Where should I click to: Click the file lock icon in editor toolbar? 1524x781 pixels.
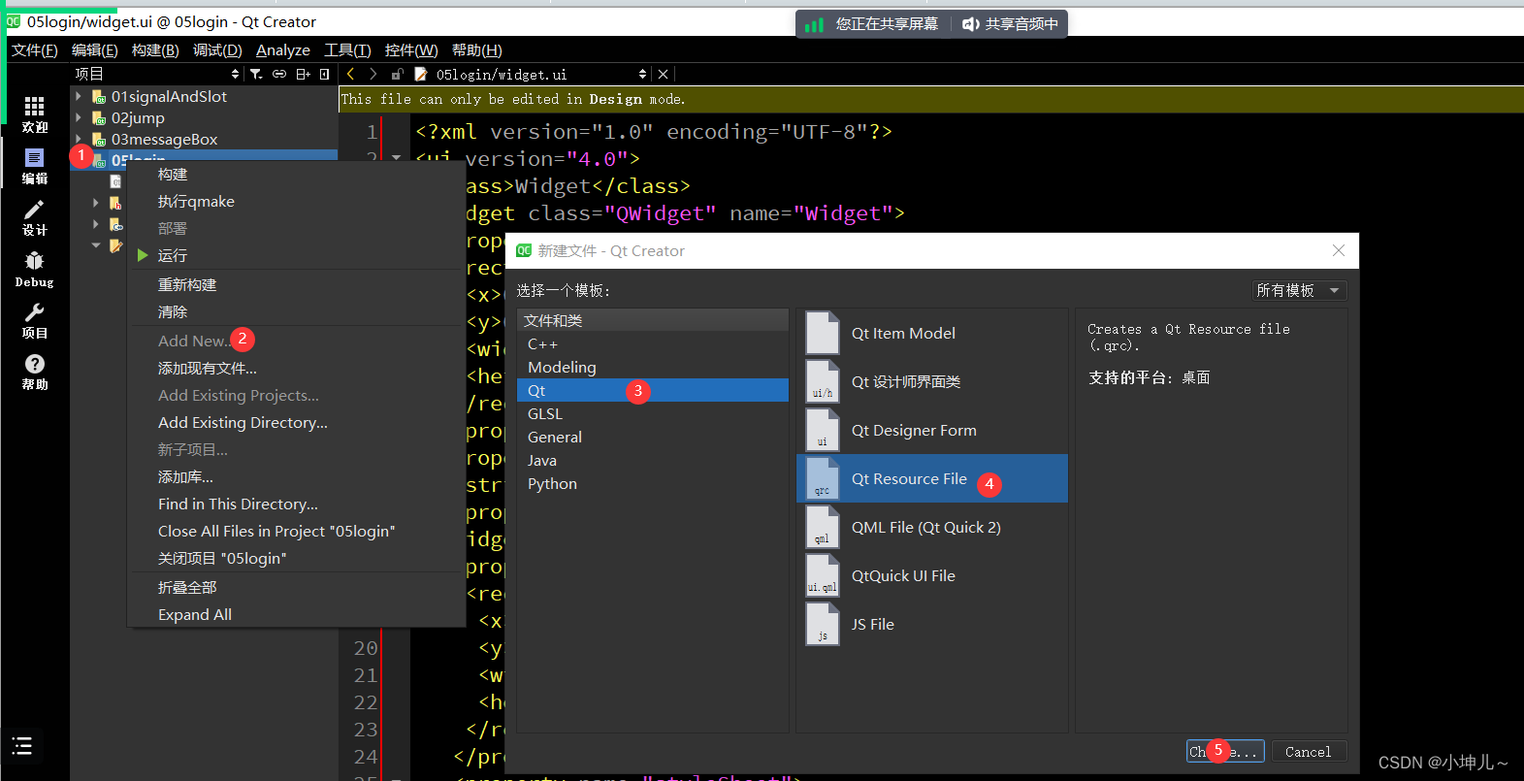click(x=397, y=74)
